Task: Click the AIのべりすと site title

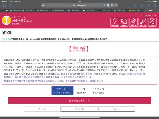Action: tap(20, 20)
